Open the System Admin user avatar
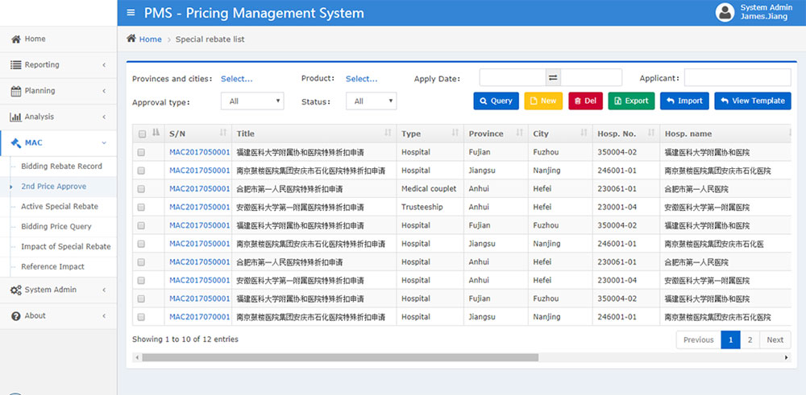 pyautogui.click(x=725, y=12)
